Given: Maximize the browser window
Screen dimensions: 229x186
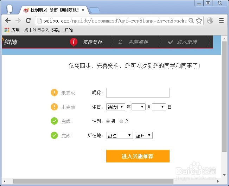Looking at the screenshot, I should (208, 3).
